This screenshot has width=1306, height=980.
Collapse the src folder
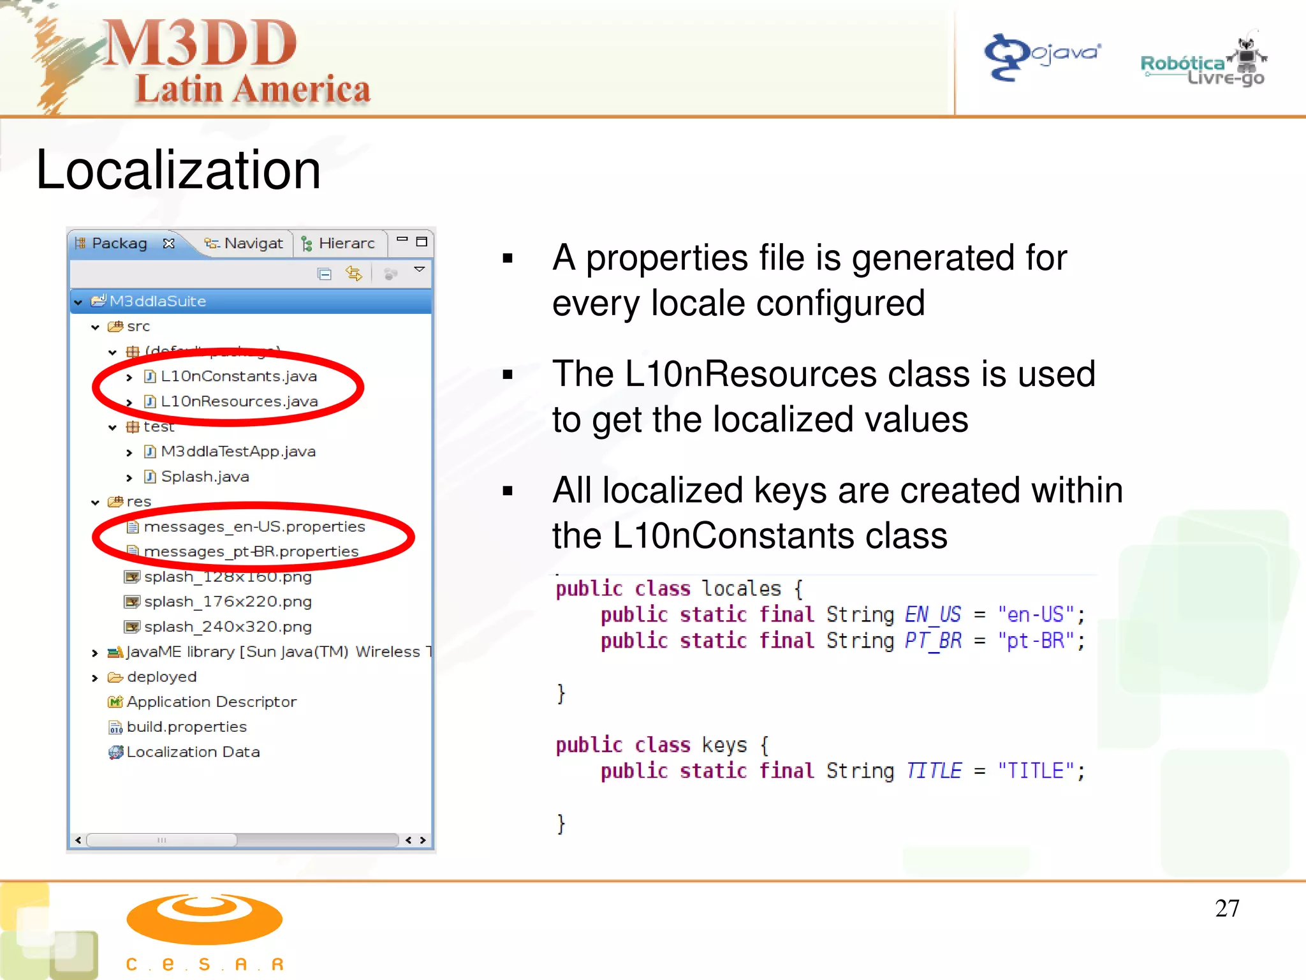[x=96, y=327]
